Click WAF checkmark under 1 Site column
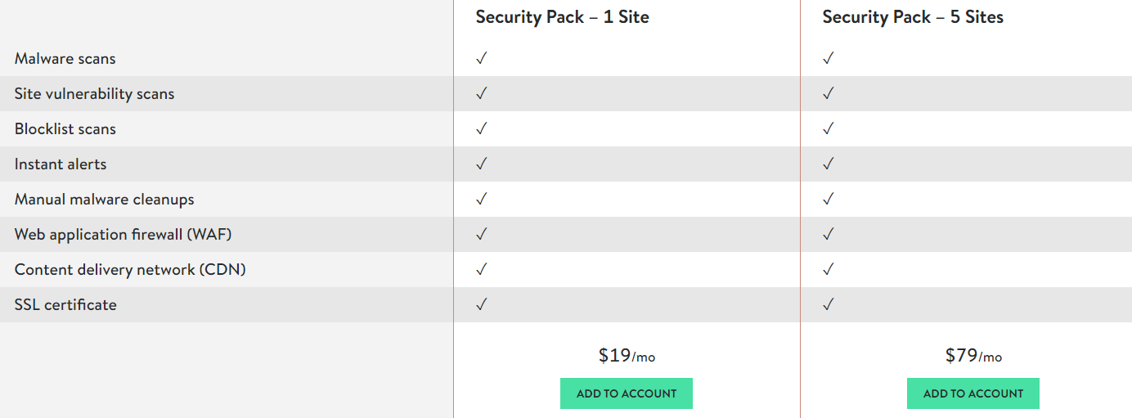This screenshot has height=418, width=1132. 482,234
